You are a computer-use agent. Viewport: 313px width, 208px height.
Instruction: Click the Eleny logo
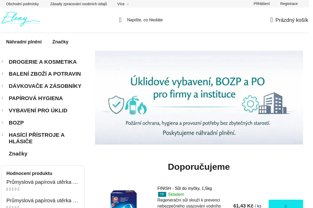pyautogui.click(x=21, y=19)
